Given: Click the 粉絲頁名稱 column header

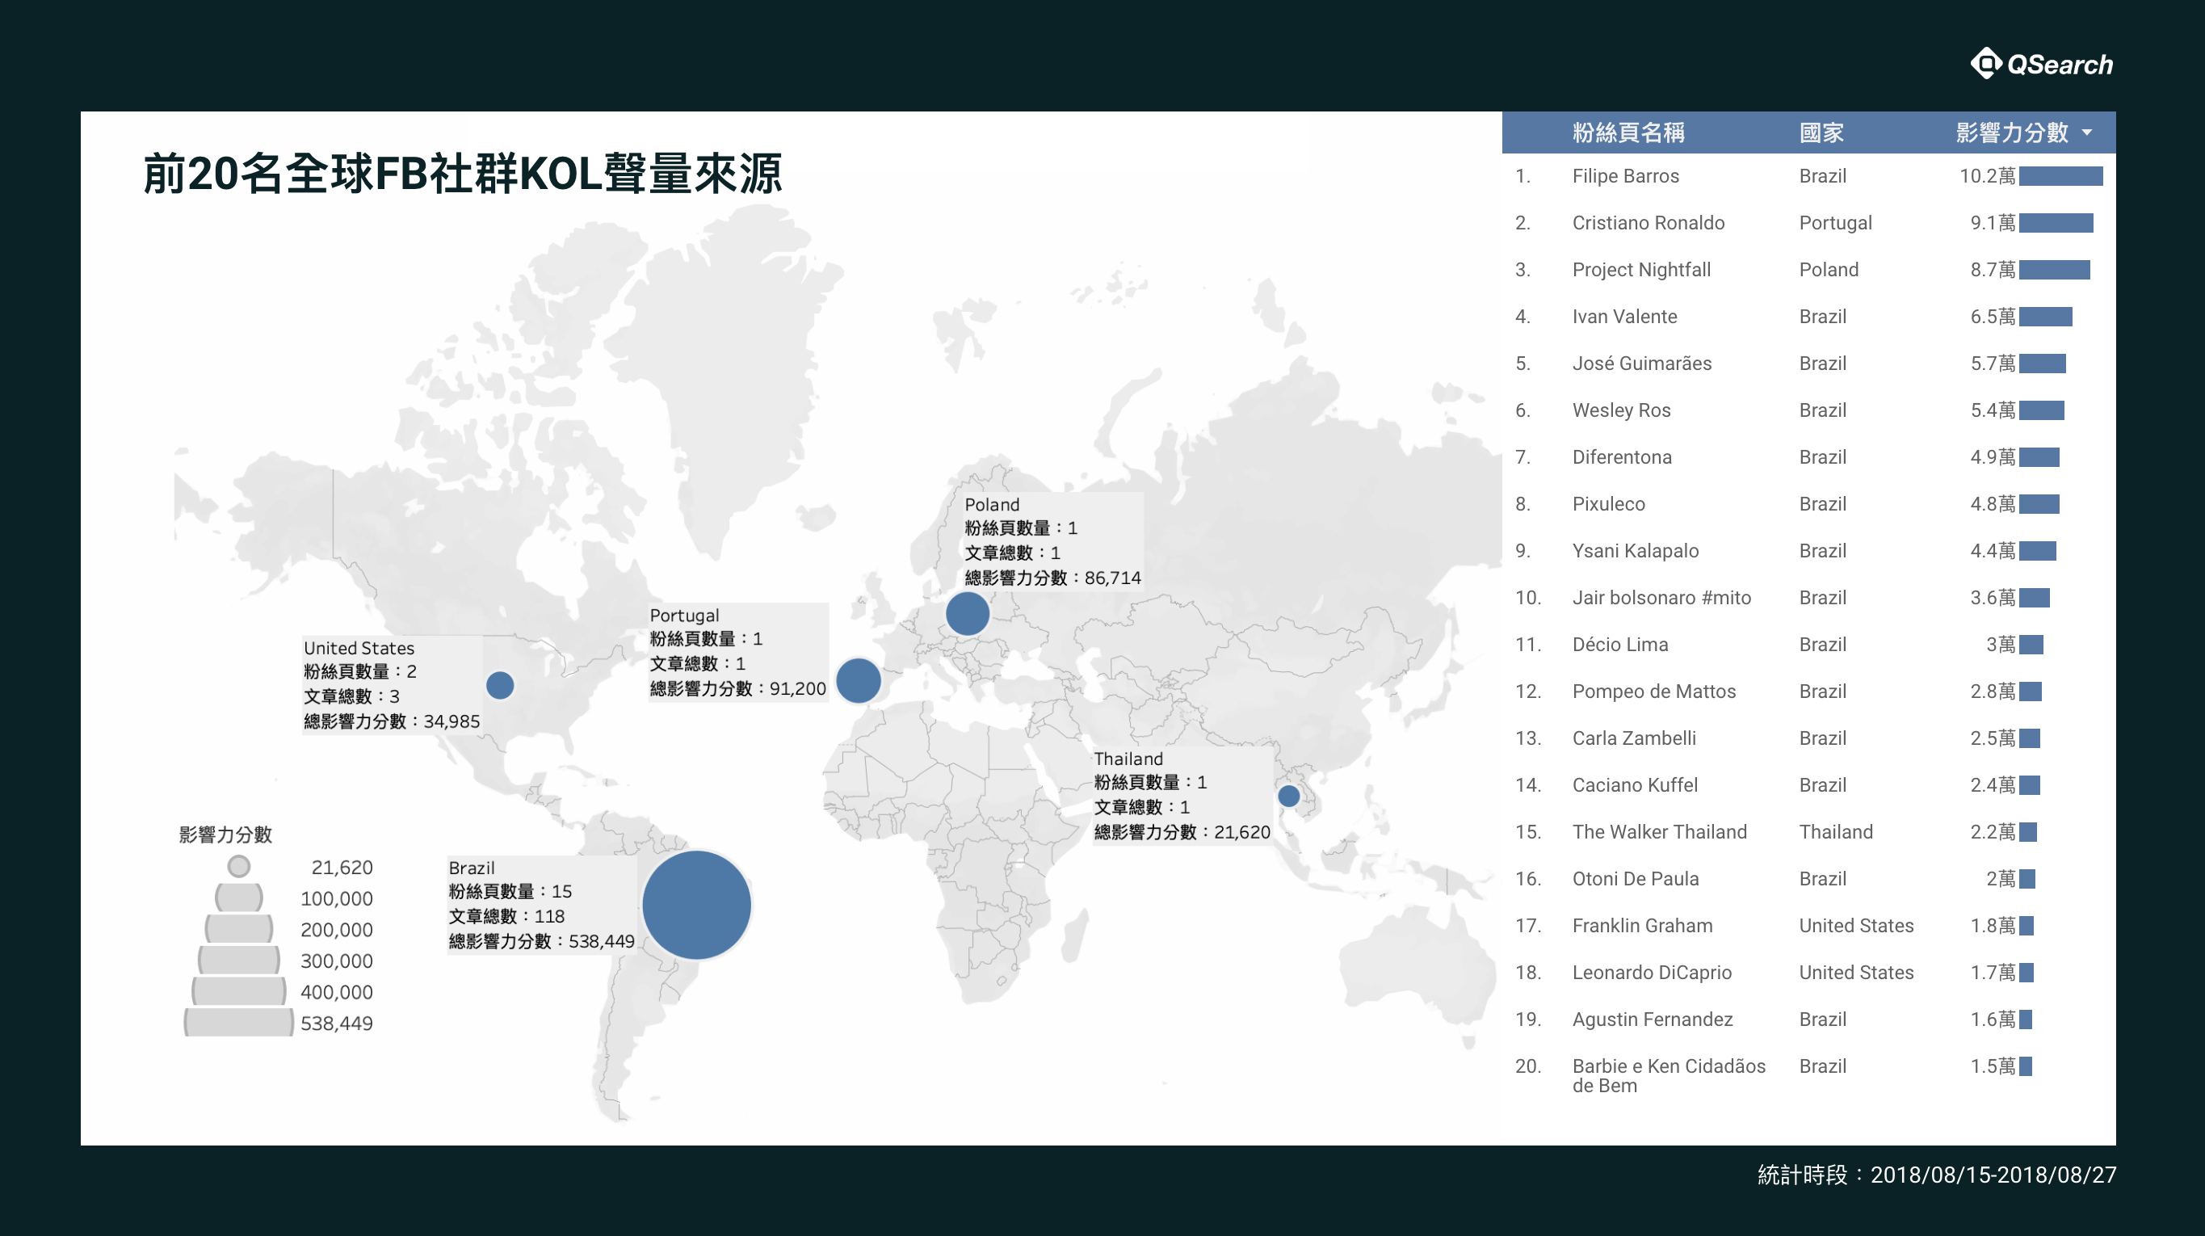Looking at the screenshot, I should coord(1628,132).
